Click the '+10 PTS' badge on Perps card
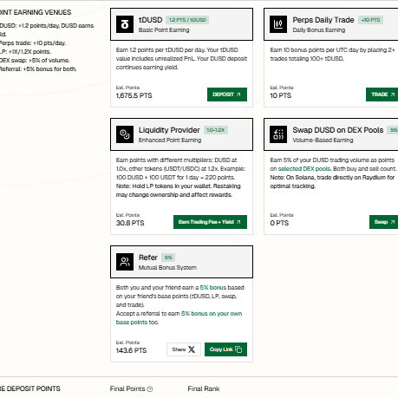398x398 pixels. tap(370, 20)
